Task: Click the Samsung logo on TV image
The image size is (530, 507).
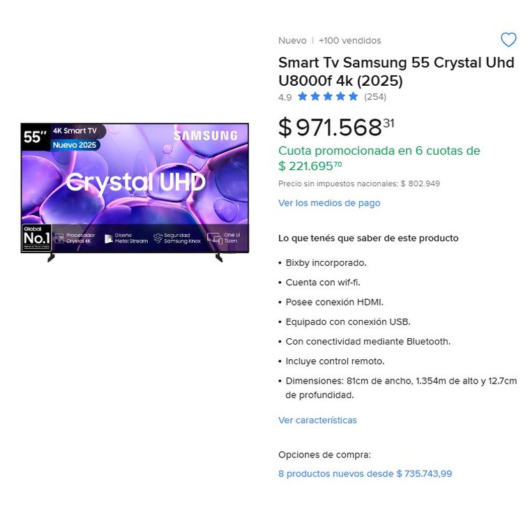Action: click(206, 136)
